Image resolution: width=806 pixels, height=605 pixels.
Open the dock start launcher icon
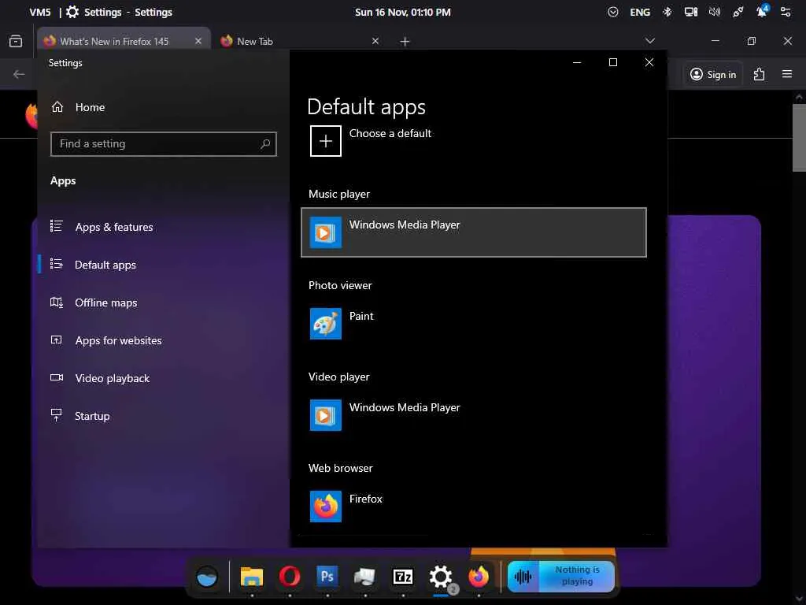pyautogui.click(x=207, y=577)
